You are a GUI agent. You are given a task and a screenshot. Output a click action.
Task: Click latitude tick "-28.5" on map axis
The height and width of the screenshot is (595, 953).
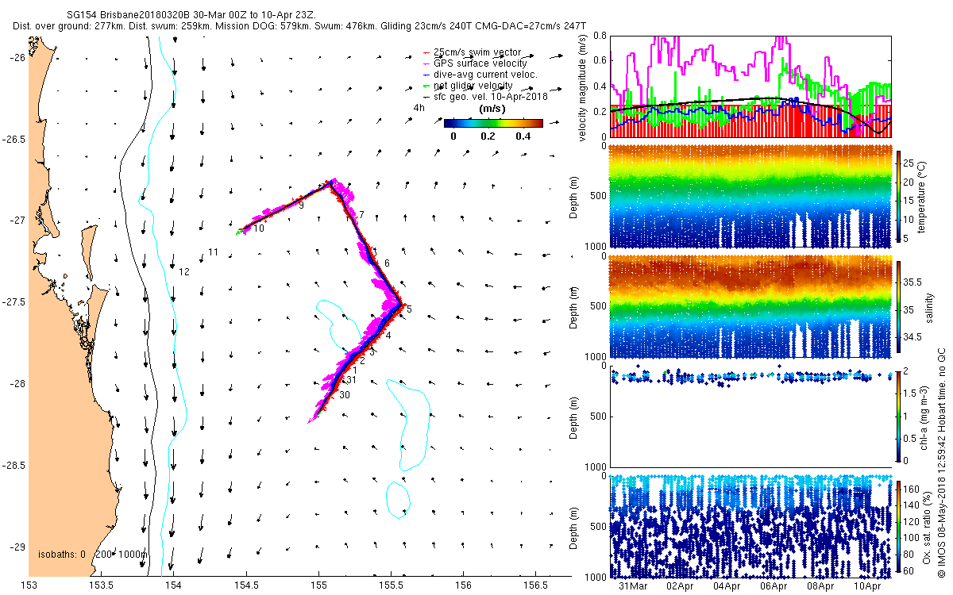click(x=14, y=465)
